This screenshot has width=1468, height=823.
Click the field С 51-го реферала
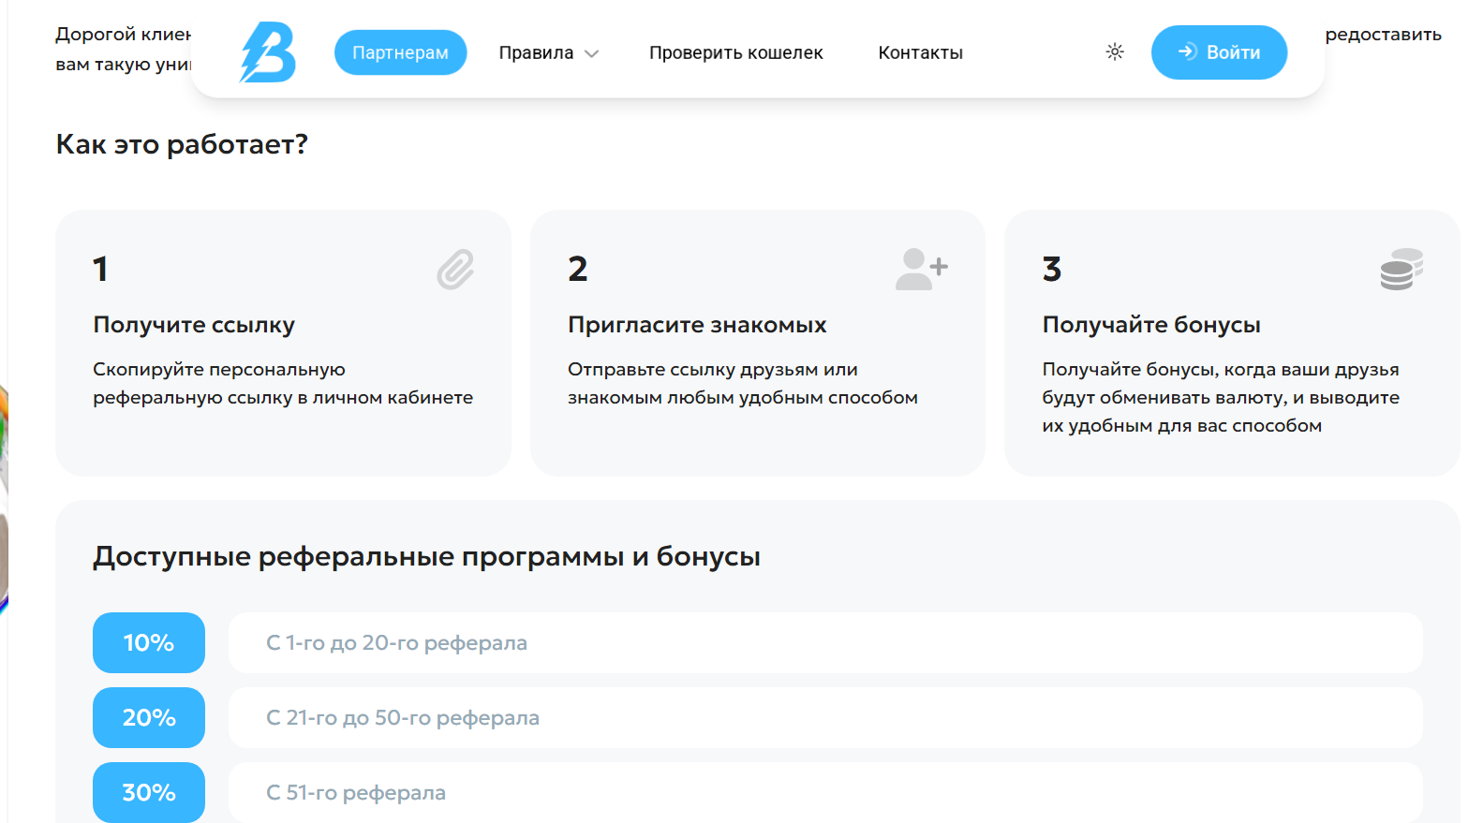[x=824, y=792]
